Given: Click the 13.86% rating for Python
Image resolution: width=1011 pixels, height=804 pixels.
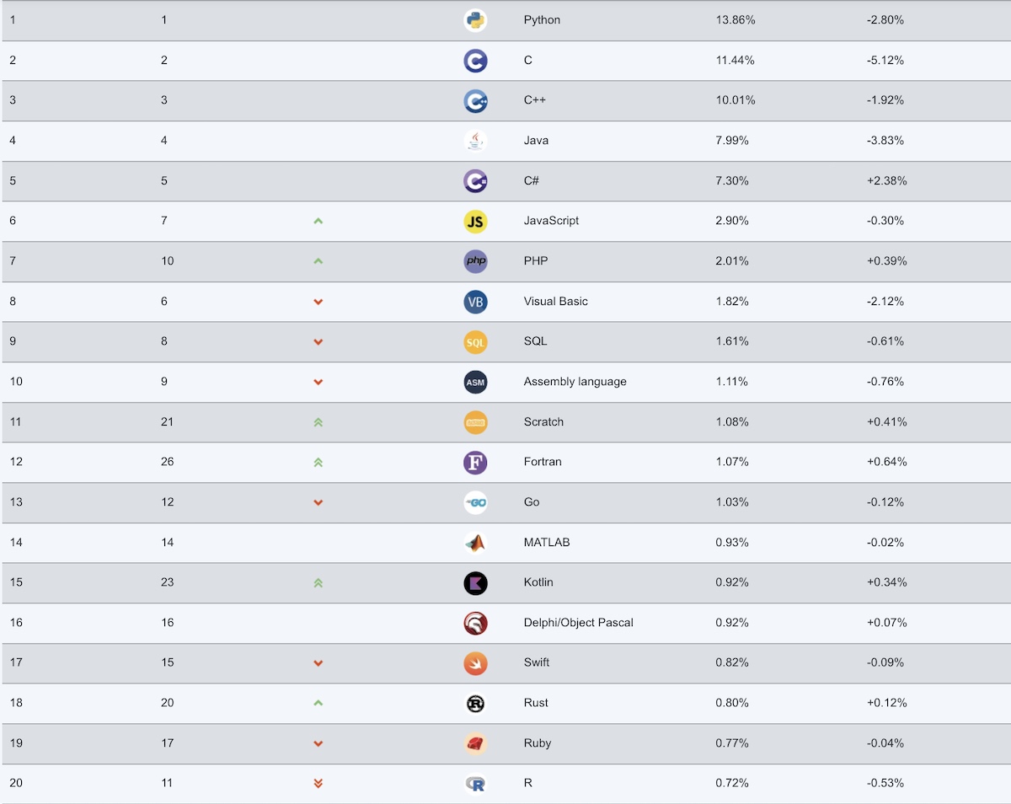Looking at the screenshot, I should pyautogui.click(x=735, y=20).
